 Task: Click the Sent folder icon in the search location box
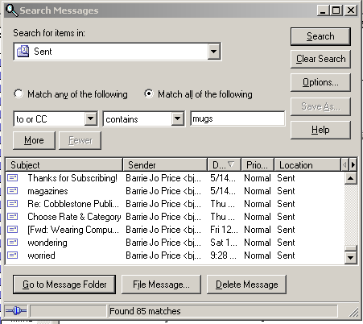coord(23,51)
